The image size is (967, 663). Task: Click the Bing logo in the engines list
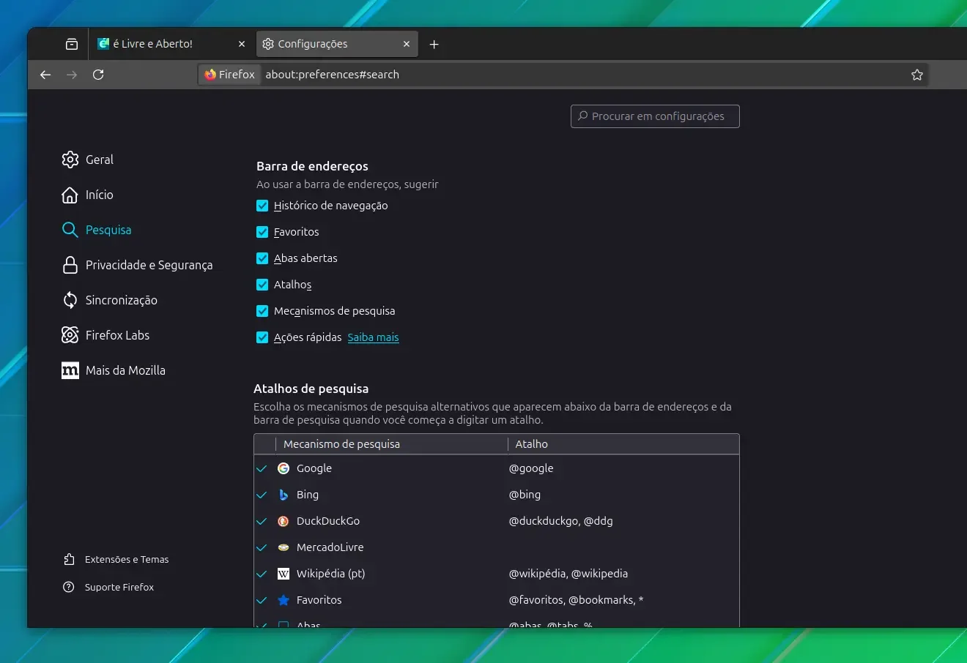(284, 495)
